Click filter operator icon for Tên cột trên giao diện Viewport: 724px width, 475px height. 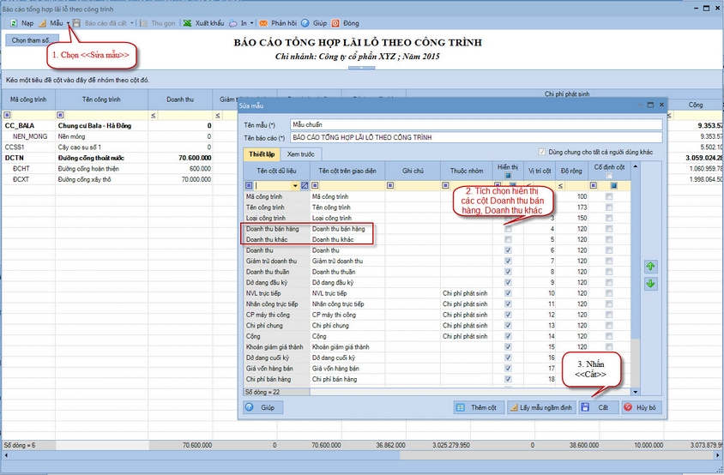(315, 185)
